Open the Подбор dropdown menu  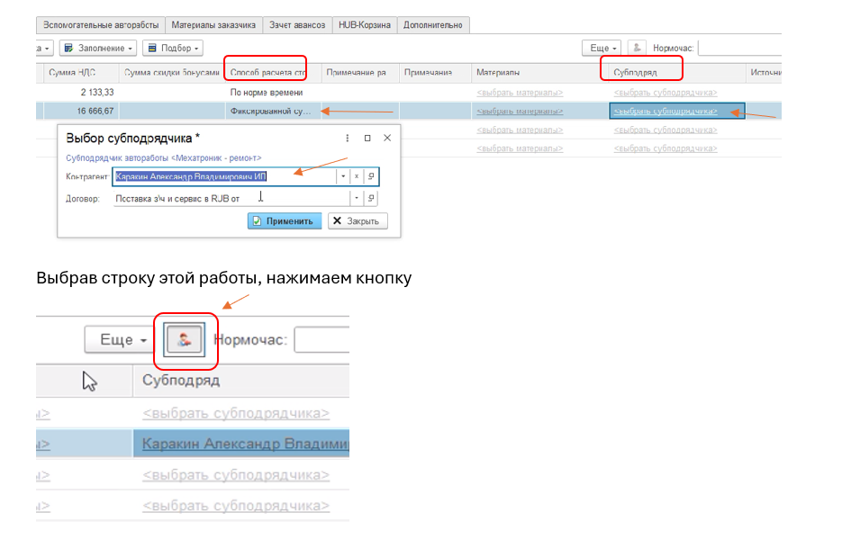click(x=172, y=48)
